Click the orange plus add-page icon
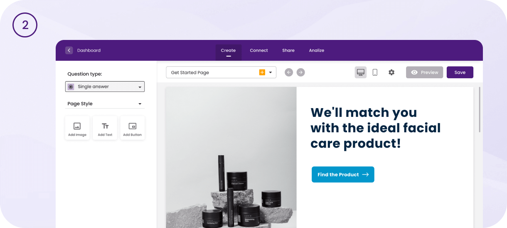This screenshot has height=228, width=507. point(262,72)
